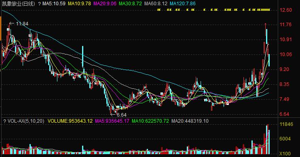Open the VOL-AX(5,10,20) indicator name

click(x=26, y=121)
